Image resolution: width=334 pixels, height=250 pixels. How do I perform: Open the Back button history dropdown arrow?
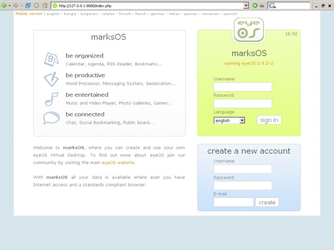(x=10, y=6)
